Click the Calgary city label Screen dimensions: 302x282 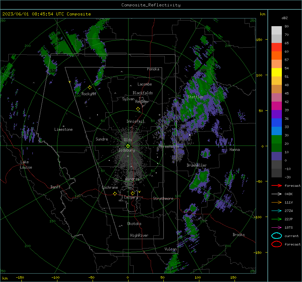tap(131, 197)
